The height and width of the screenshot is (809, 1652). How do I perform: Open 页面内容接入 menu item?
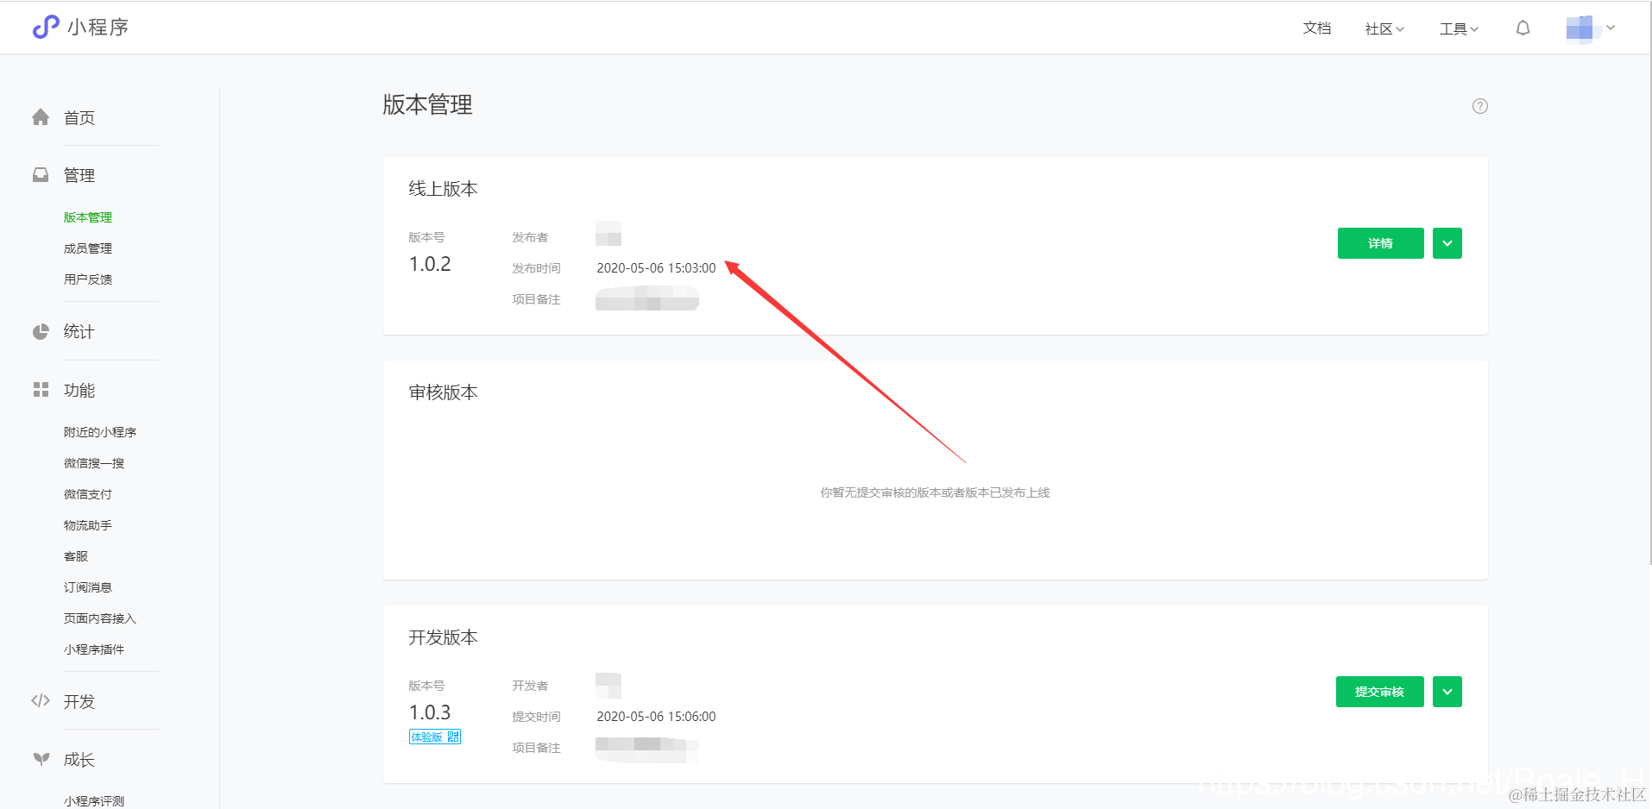100,618
